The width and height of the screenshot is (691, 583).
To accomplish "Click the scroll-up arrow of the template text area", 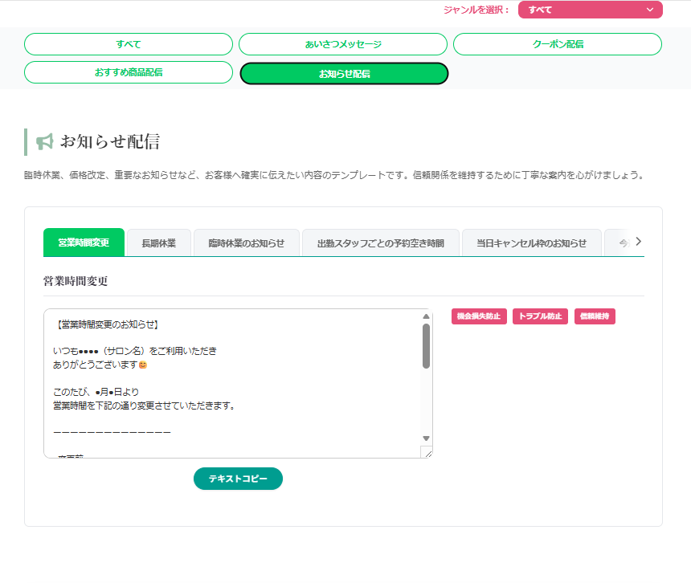I will [x=426, y=316].
